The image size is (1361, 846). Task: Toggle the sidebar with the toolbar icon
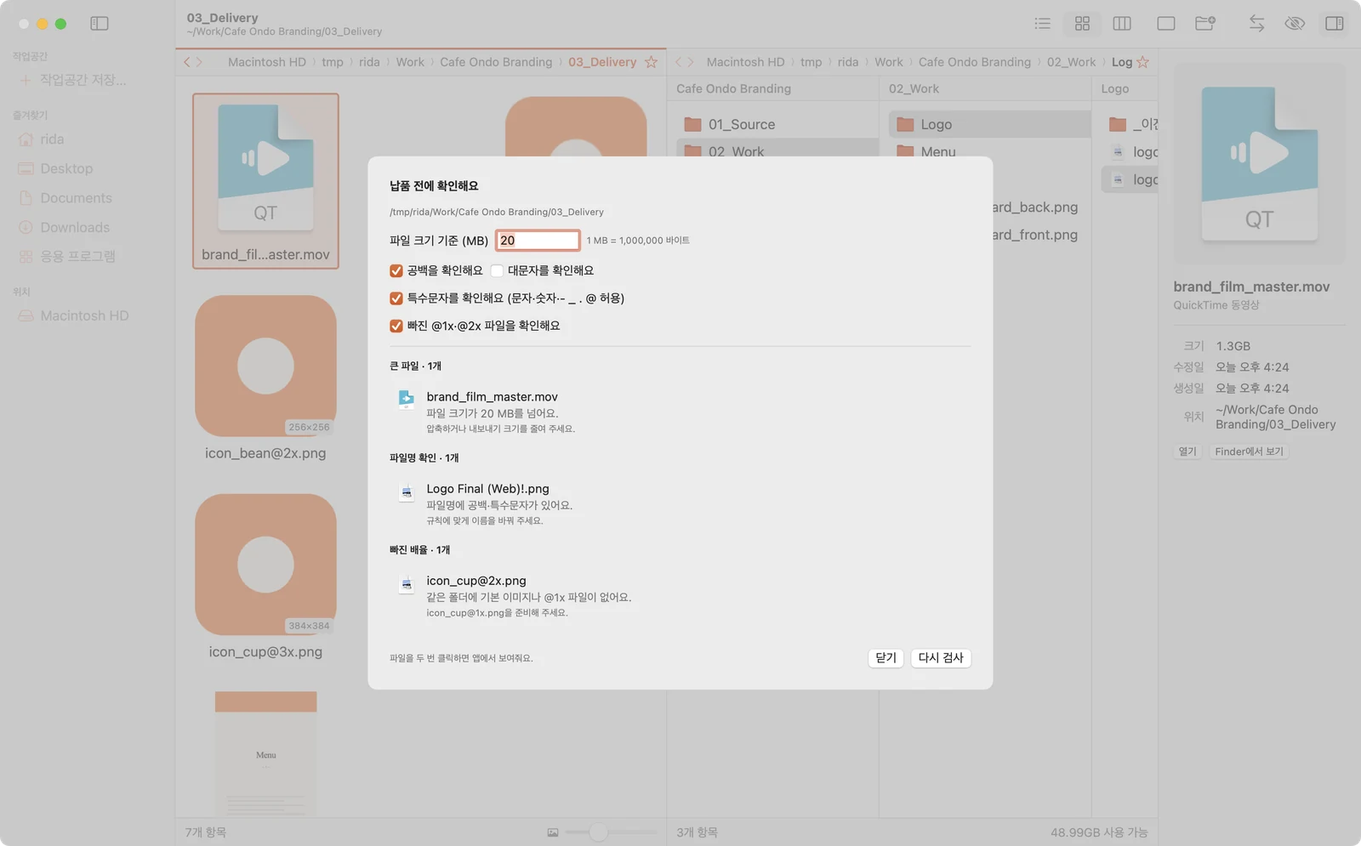(x=100, y=24)
